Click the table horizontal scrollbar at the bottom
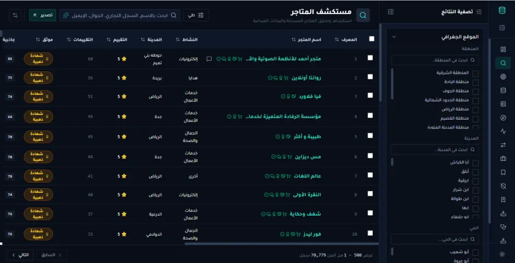 pyautogui.click(x=282, y=244)
